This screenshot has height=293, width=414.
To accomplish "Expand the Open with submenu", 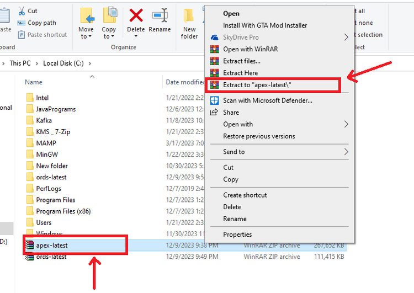I will coord(238,124).
